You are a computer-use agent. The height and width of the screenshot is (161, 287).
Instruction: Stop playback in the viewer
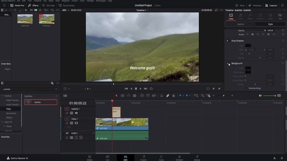point(136,89)
